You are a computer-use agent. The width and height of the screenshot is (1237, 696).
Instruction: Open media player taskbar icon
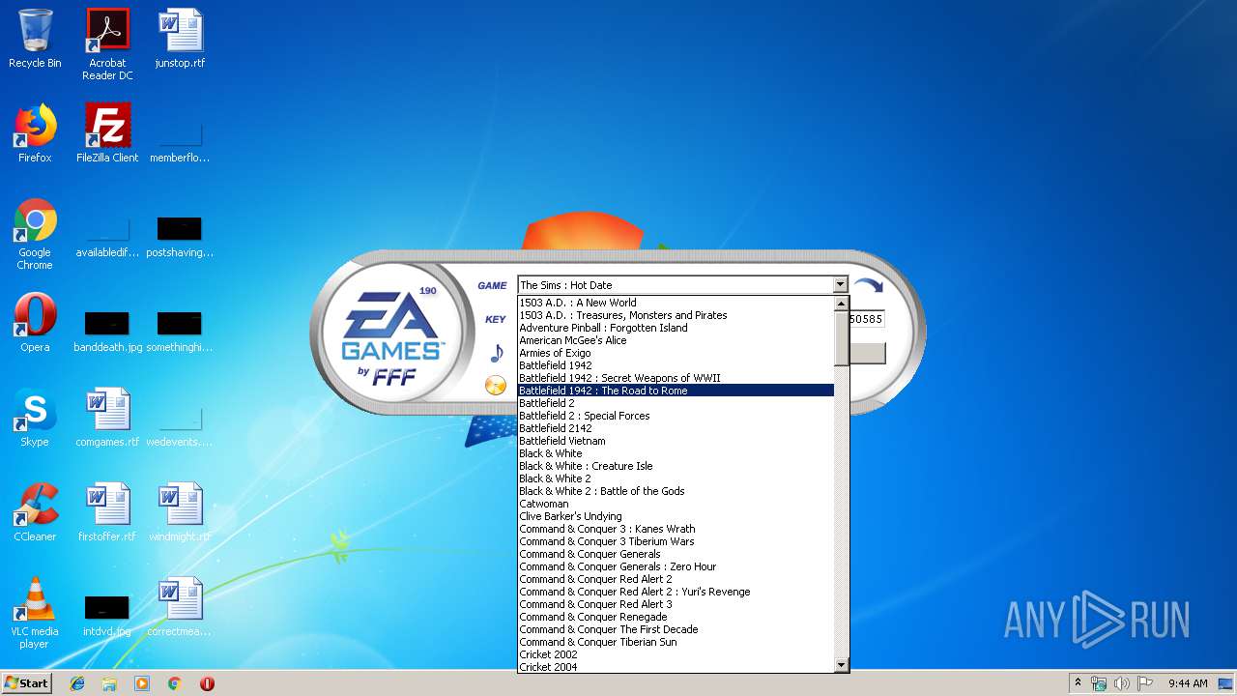tap(142, 683)
